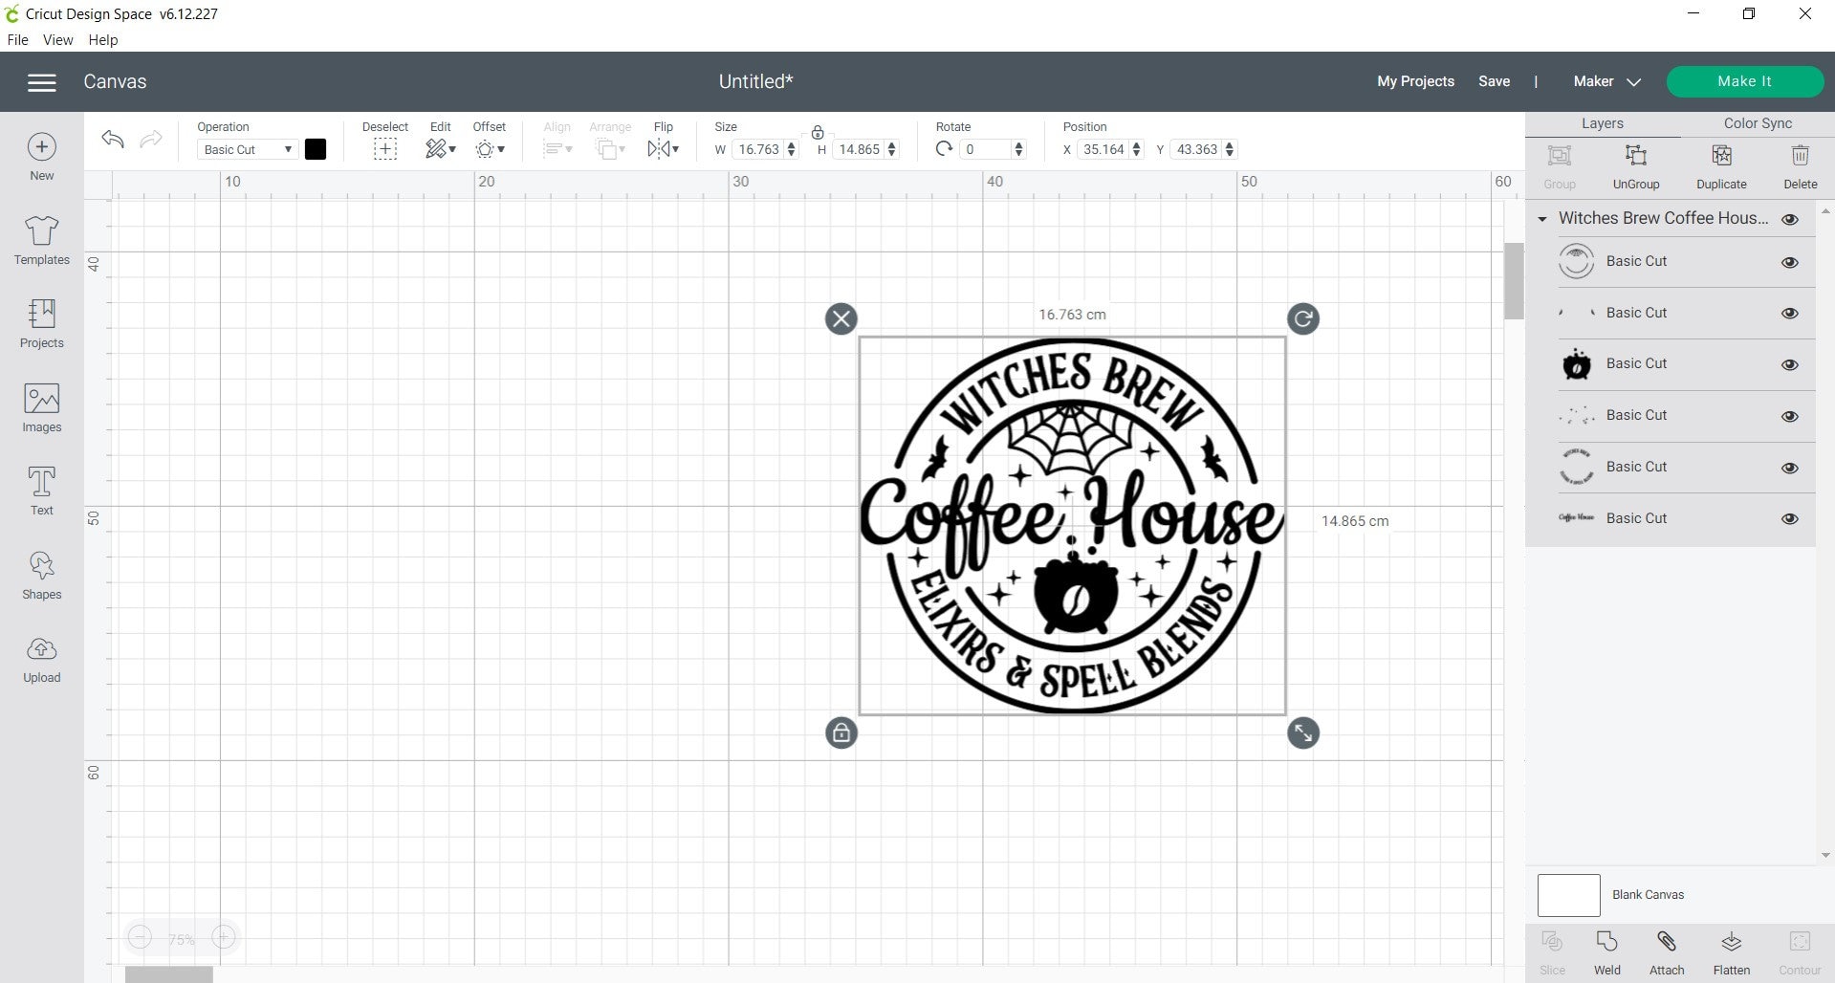Click the delete X handle on selection
The image size is (1835, 983).
pyautogui.click(x=841, y=318)
